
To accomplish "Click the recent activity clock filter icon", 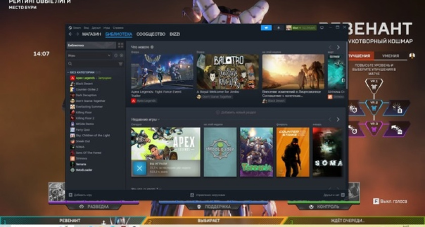I will tap(116, 55).
